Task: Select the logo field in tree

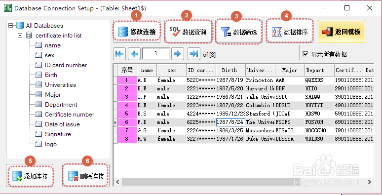Action: click(x=51, y=144)
